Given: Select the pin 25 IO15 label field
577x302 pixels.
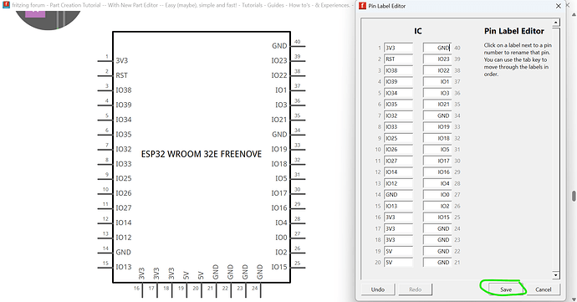Looking at the screenshot, I should [437, 218].
